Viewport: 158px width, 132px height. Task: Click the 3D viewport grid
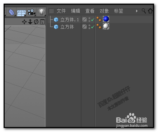[25, 76]
